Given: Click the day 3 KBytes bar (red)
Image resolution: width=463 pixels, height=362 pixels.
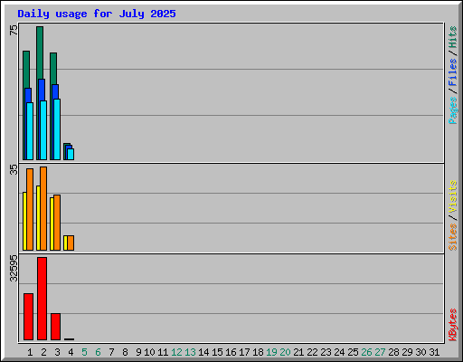Looking at the screenshot, I should [x=55, y=327].
